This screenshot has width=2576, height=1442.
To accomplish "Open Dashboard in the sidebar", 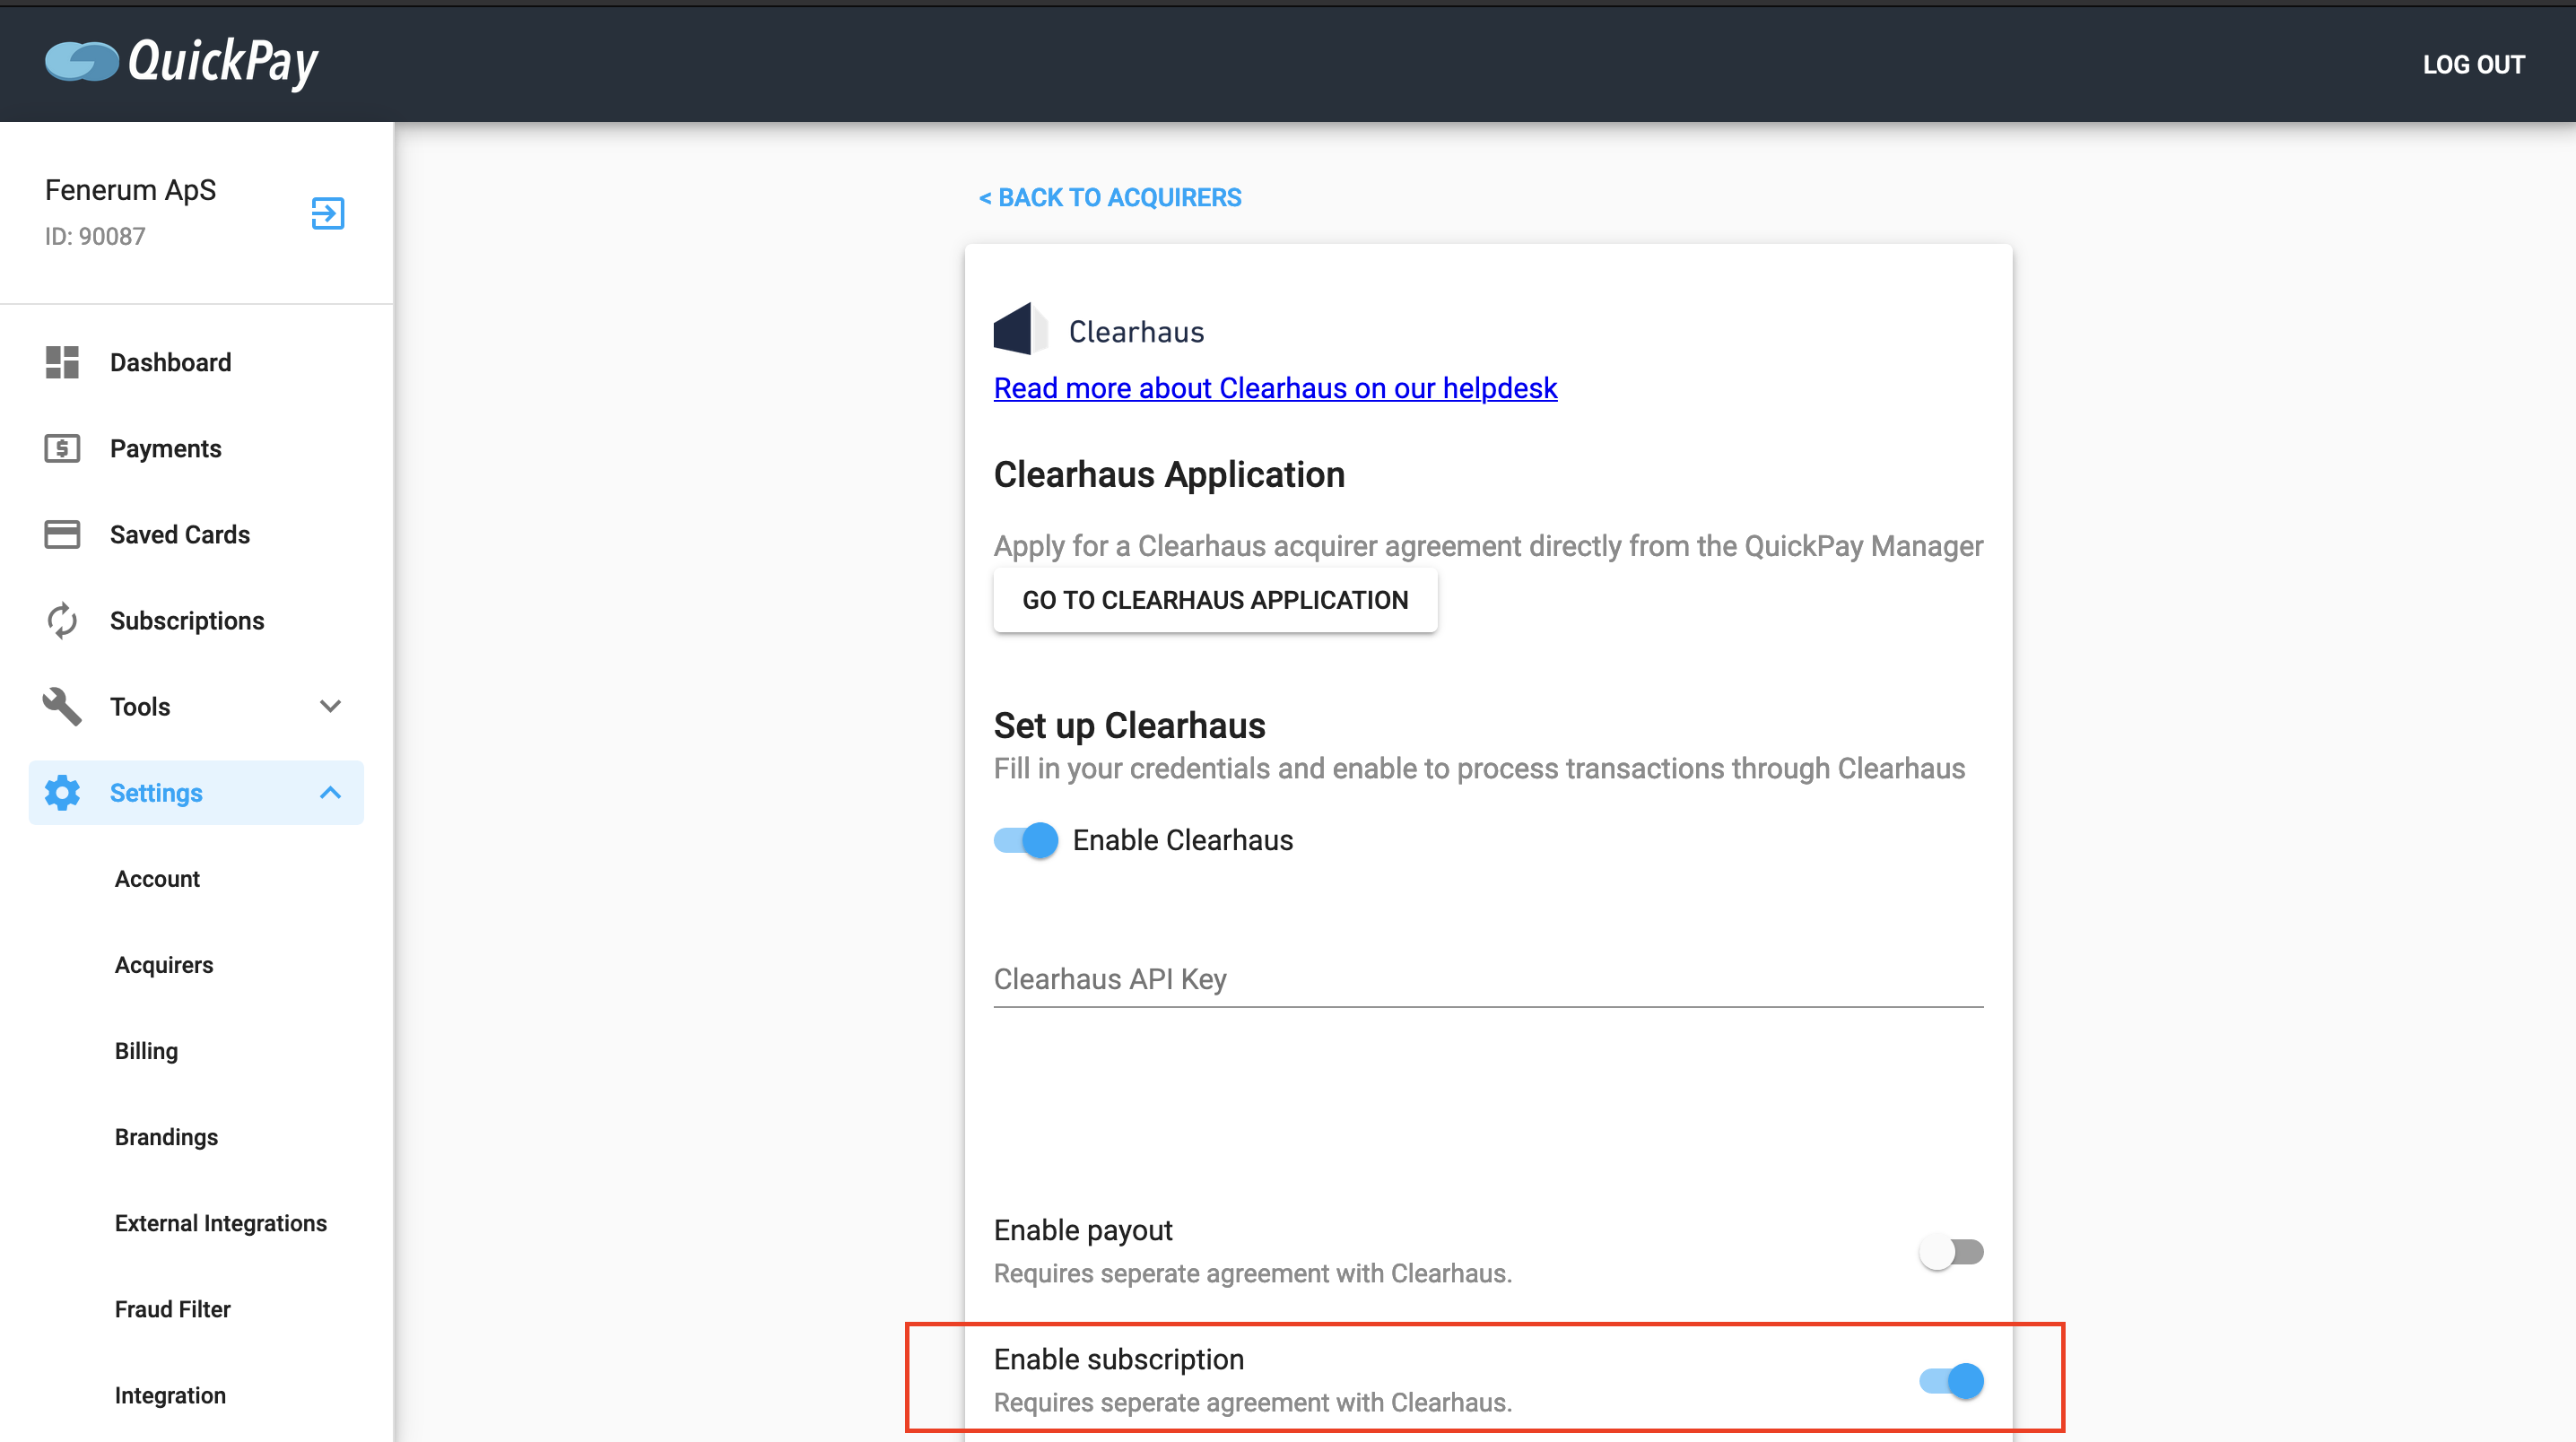I will 170,362.
